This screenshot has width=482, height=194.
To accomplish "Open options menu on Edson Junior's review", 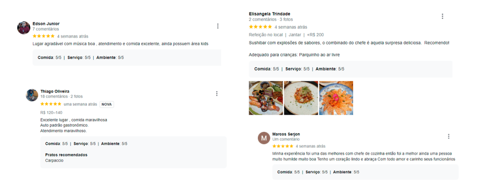I will pos(217,26).
